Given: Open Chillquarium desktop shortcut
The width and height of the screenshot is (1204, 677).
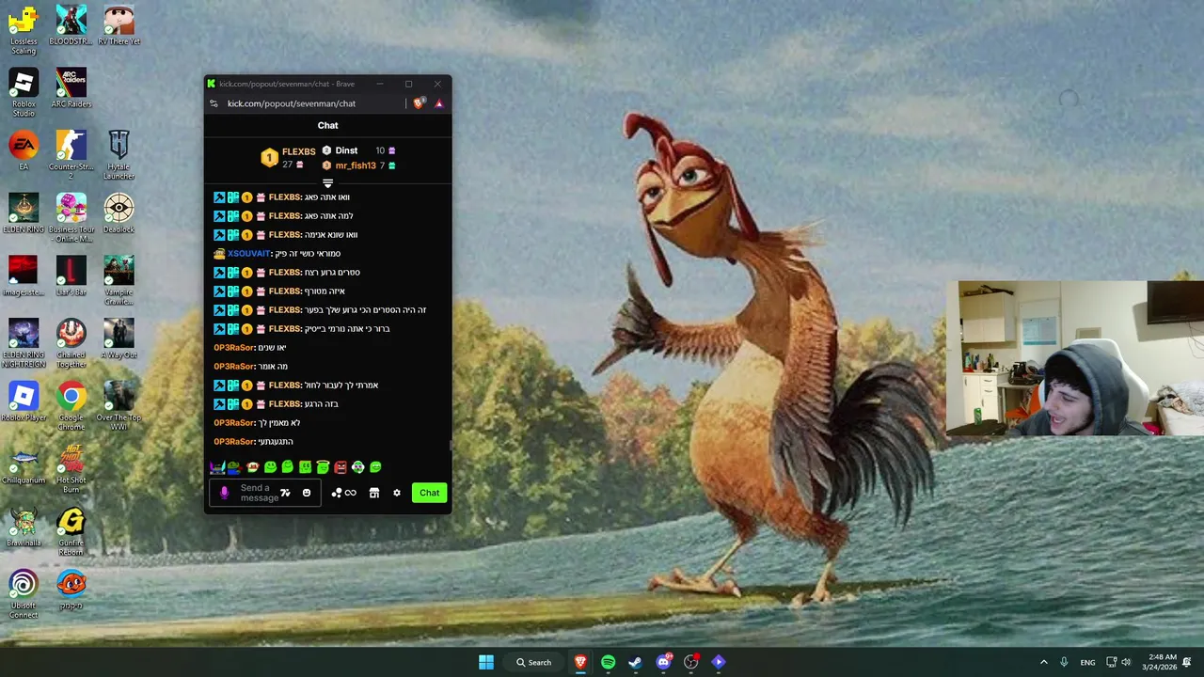Looking at the screenshot, I should pyautogui.click(x=24, y=464).
